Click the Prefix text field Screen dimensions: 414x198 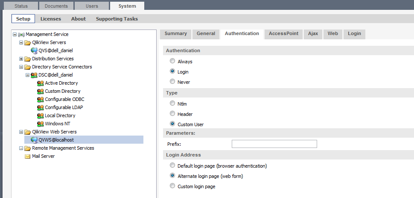274,144
